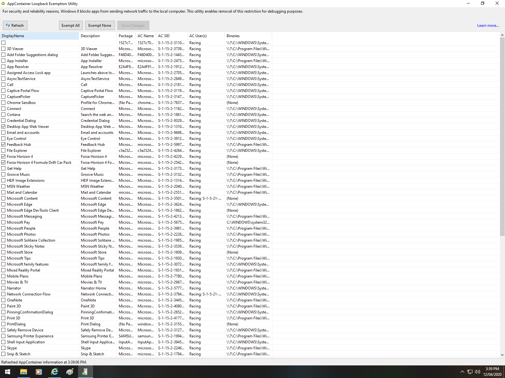Click the Refresh button
The image size is (505, 378).
[15, 25]
